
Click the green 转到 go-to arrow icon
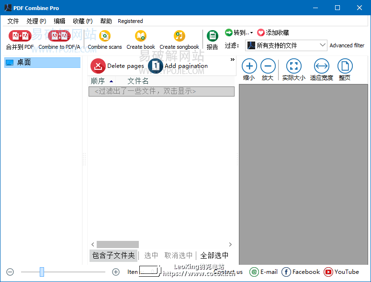(x=228, y=33)
